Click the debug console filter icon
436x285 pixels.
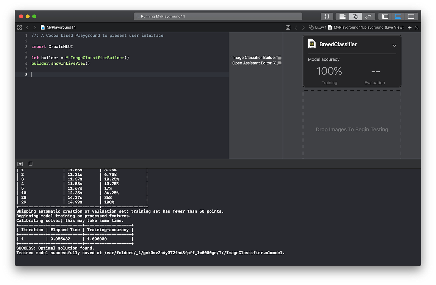tap(20, 164)
